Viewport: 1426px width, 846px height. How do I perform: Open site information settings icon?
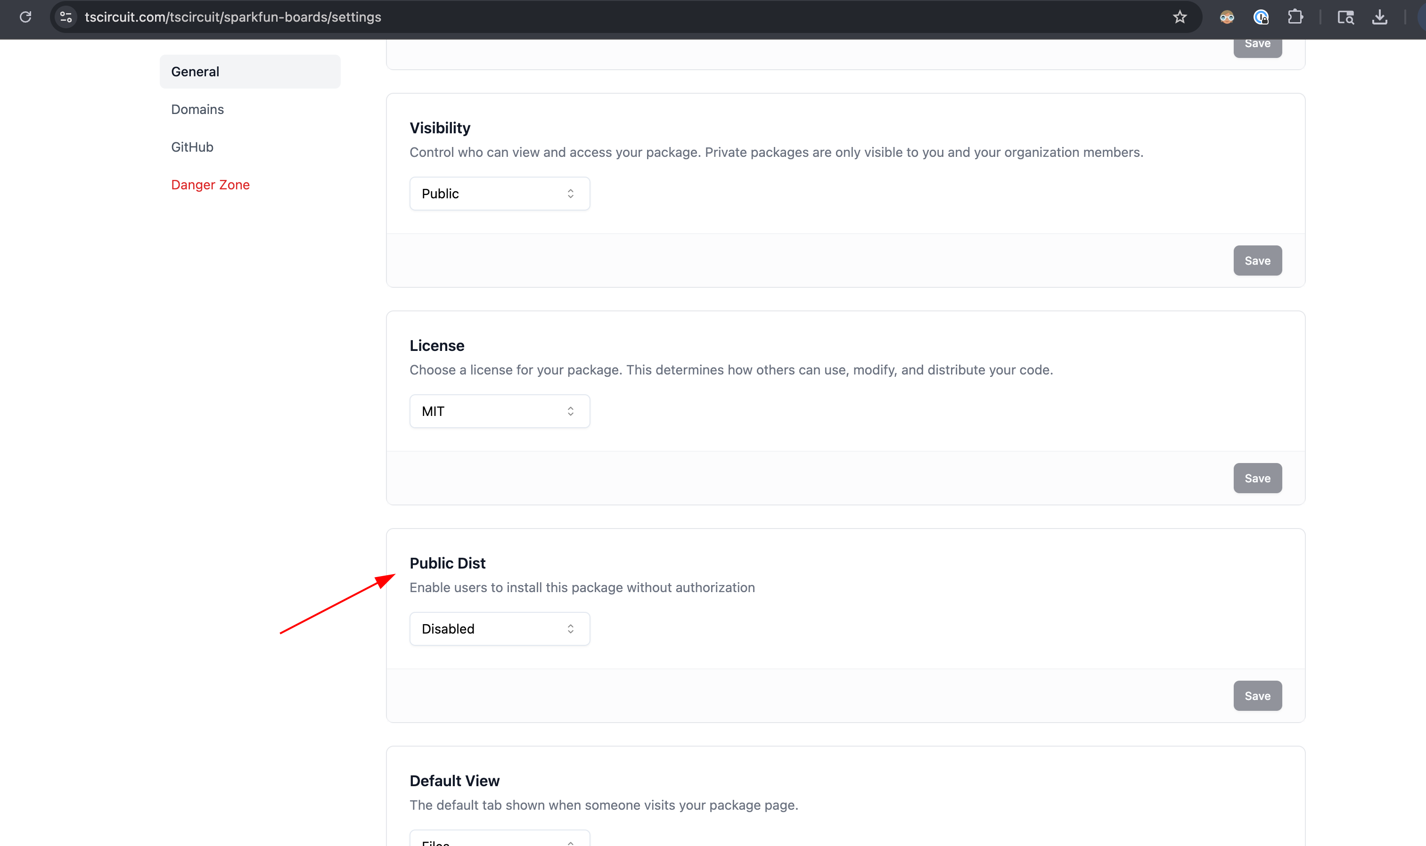coord(66,16)
